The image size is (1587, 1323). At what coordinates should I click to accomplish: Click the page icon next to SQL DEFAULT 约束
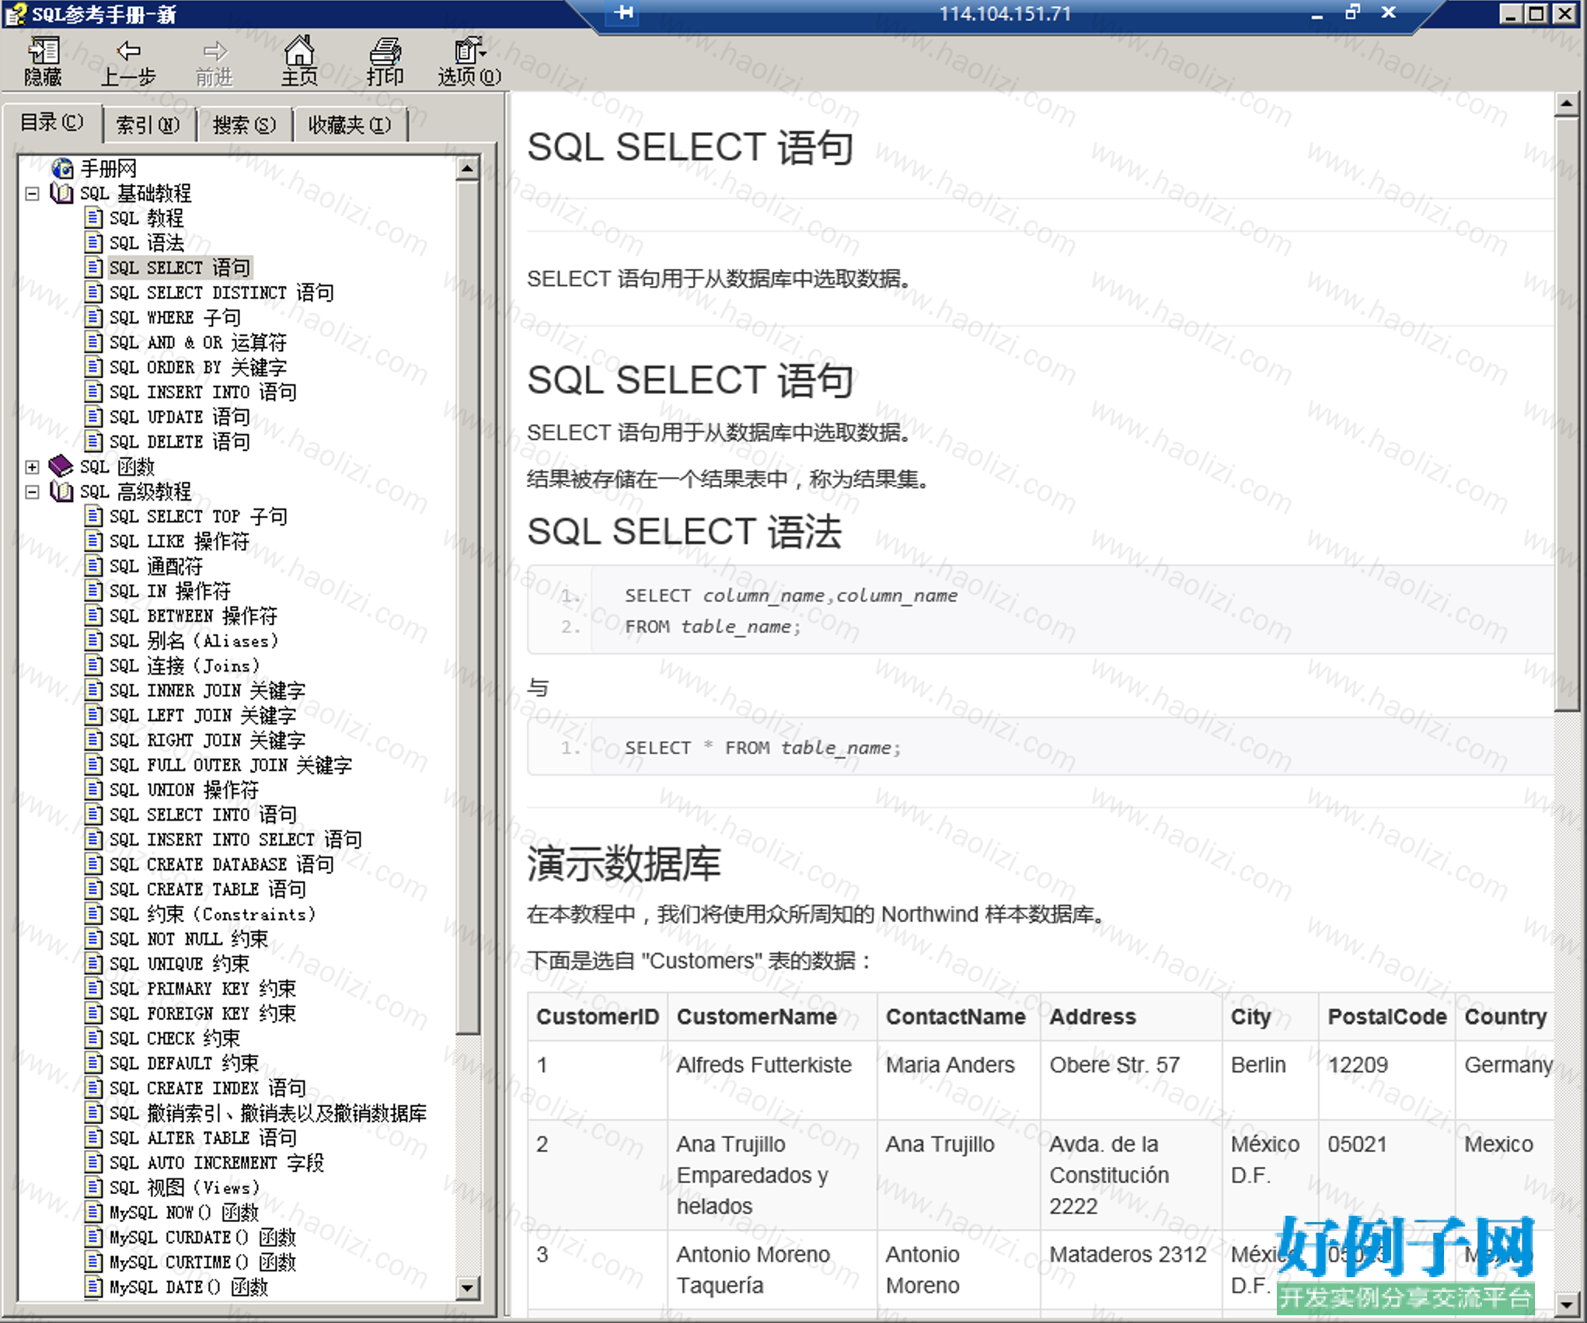94,1063
